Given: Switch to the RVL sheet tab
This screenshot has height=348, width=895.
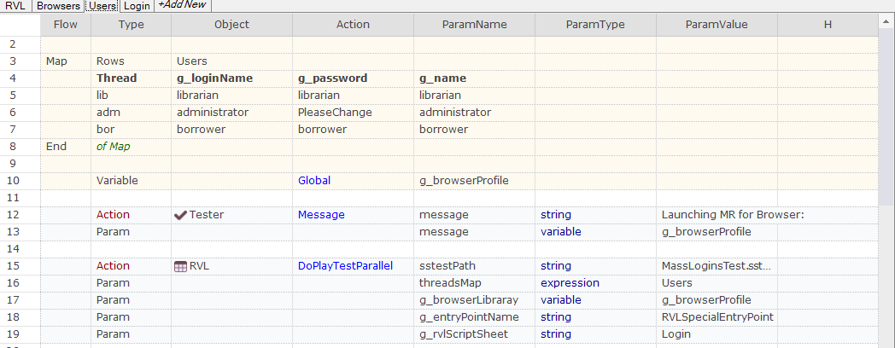Looking at the screenshot, I should 15,6.
